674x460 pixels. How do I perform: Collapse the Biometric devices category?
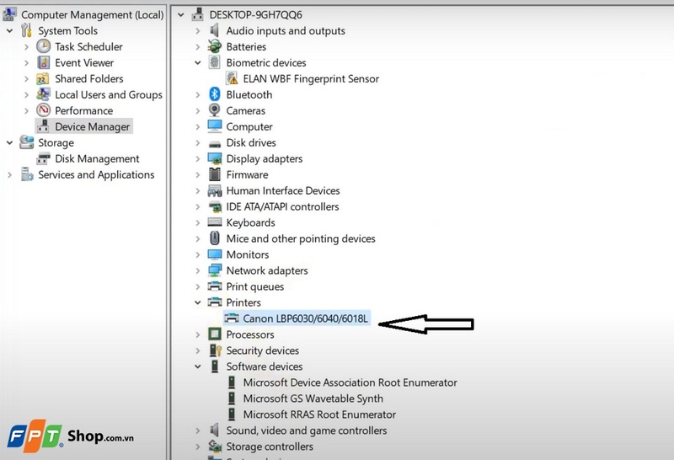[x=198, y=63]
